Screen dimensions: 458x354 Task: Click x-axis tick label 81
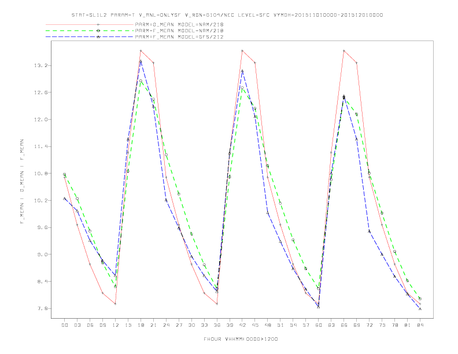pos(408,325)
